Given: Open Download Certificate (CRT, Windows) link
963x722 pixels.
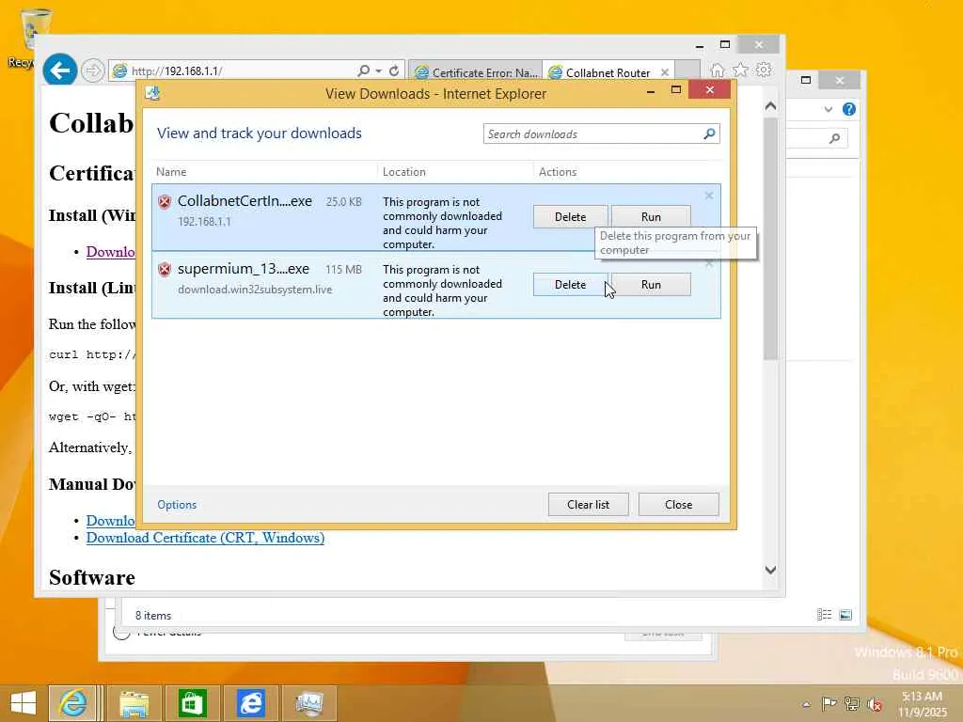Looking at the screenshot, I should coord(205,537).
